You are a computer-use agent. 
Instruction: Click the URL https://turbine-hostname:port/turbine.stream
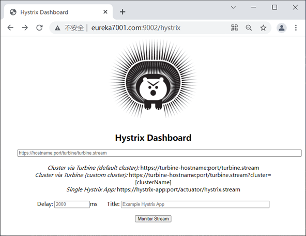click(200, 168)
